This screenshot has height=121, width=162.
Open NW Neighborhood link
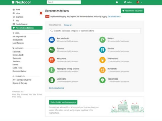coord(19,36)
